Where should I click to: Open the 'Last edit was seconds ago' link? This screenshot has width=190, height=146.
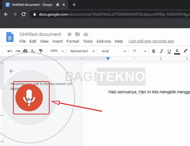(151, 41)
